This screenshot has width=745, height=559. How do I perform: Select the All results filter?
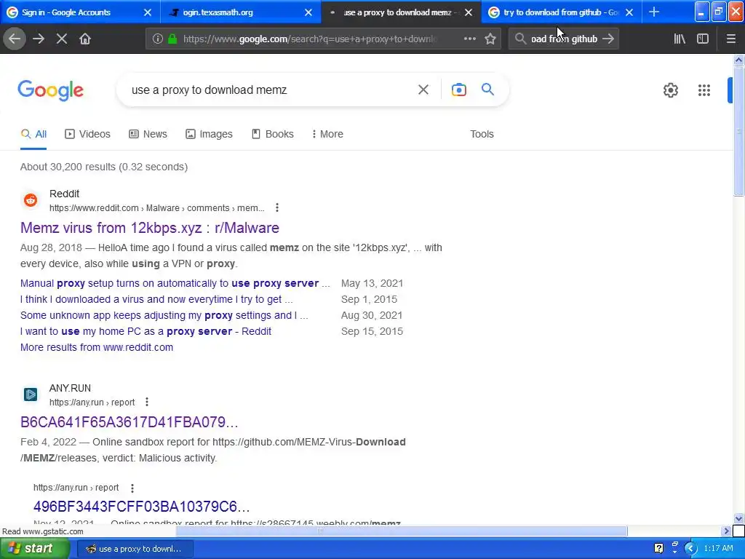(x=33, y=134)
